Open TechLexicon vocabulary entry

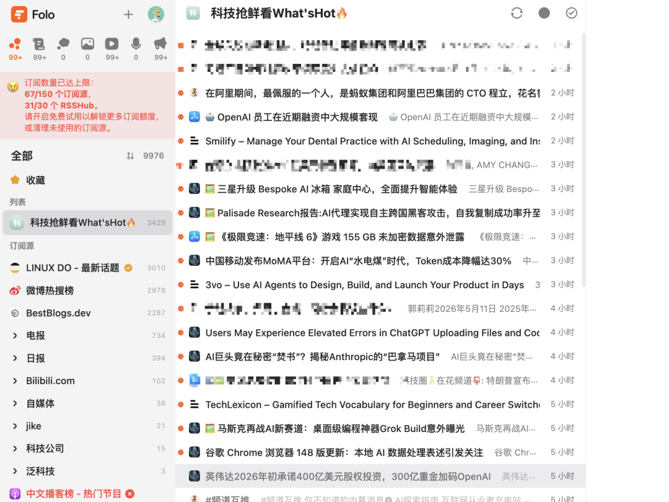(380, 404)
